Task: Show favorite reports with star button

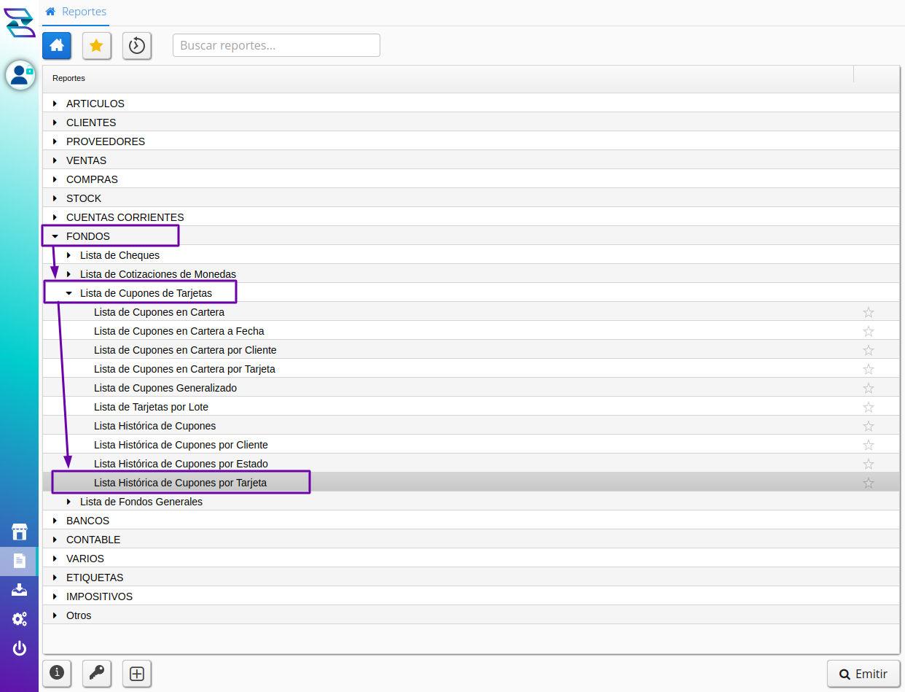Action: coord(96,45)
